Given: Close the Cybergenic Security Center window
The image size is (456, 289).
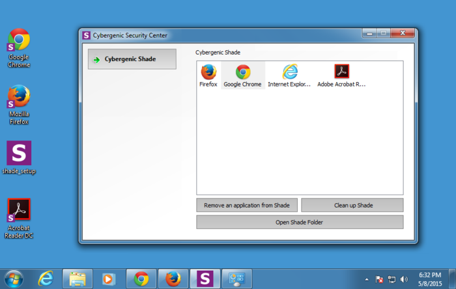Looking at the screenshot, I should [403, 33].
